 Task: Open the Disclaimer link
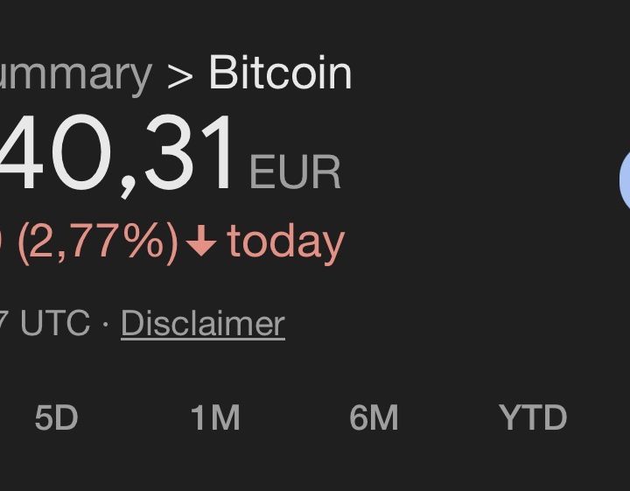(x=203, y=324)
